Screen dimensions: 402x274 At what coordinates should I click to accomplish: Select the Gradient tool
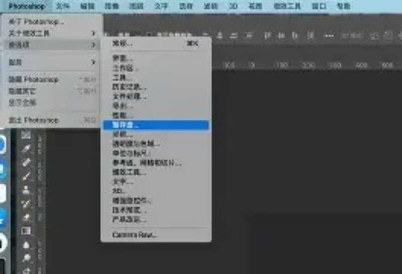26,231
